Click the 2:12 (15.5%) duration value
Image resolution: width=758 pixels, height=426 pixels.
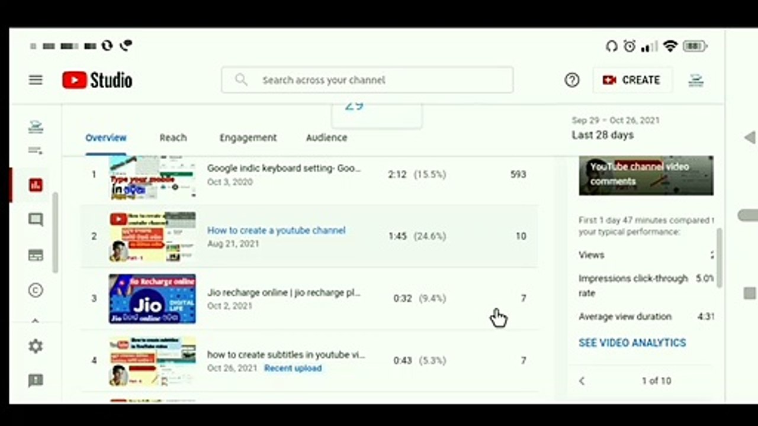[417, 174]
